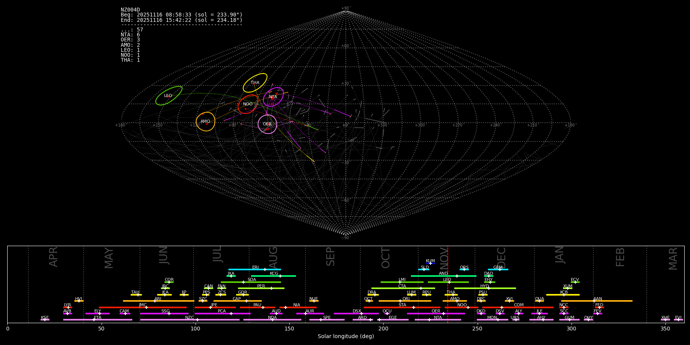Click the -90° latitude label at map bottom
The height and width of the screenshot is (345, 690).
click(x=345, y=238)
